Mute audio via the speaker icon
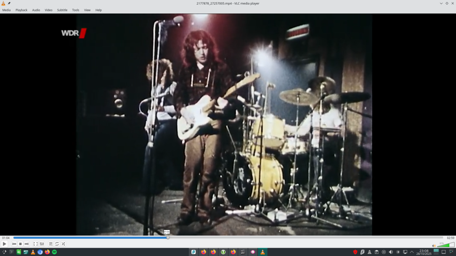This screenshot has height=256, width=456. [434, 246]
